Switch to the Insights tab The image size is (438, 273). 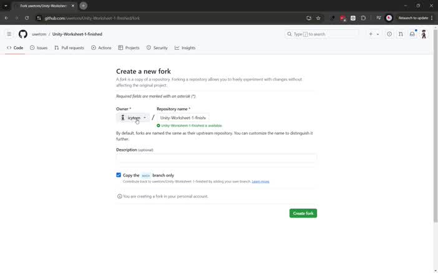coord(185,48)
